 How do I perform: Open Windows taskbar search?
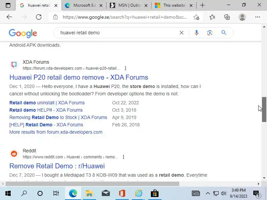[24, 193]
